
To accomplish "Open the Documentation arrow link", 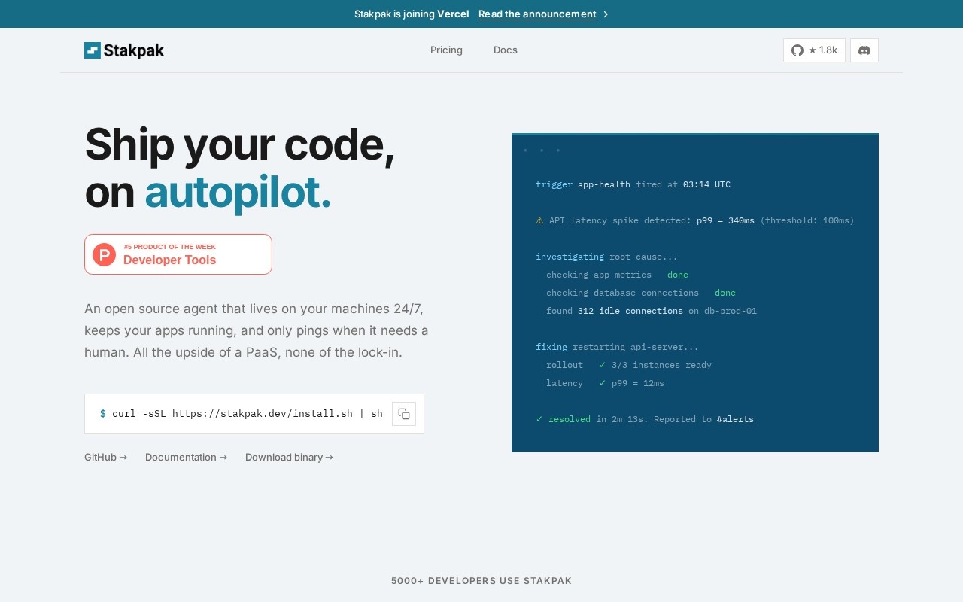I will point(186,457).
